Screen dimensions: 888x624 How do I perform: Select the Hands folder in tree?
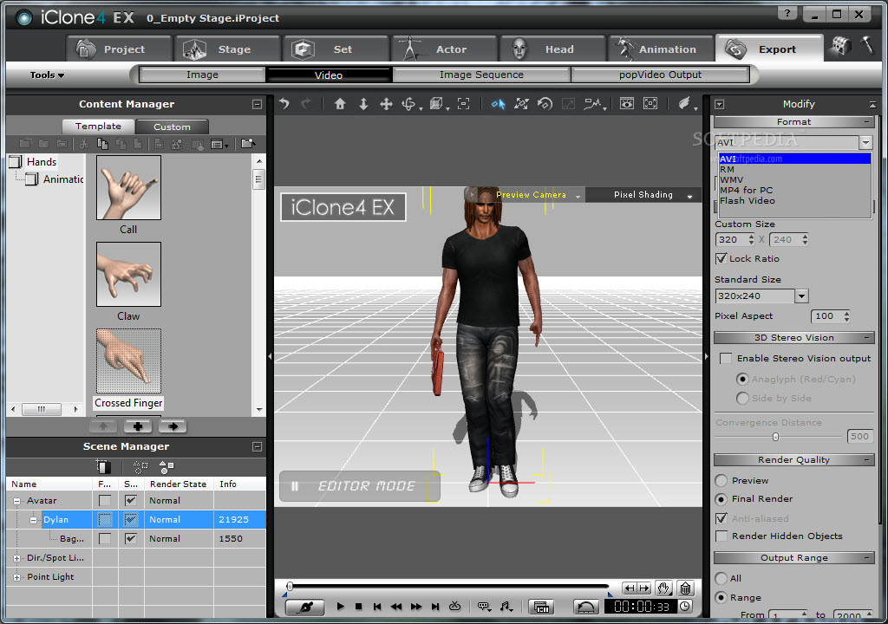(42, 162)
